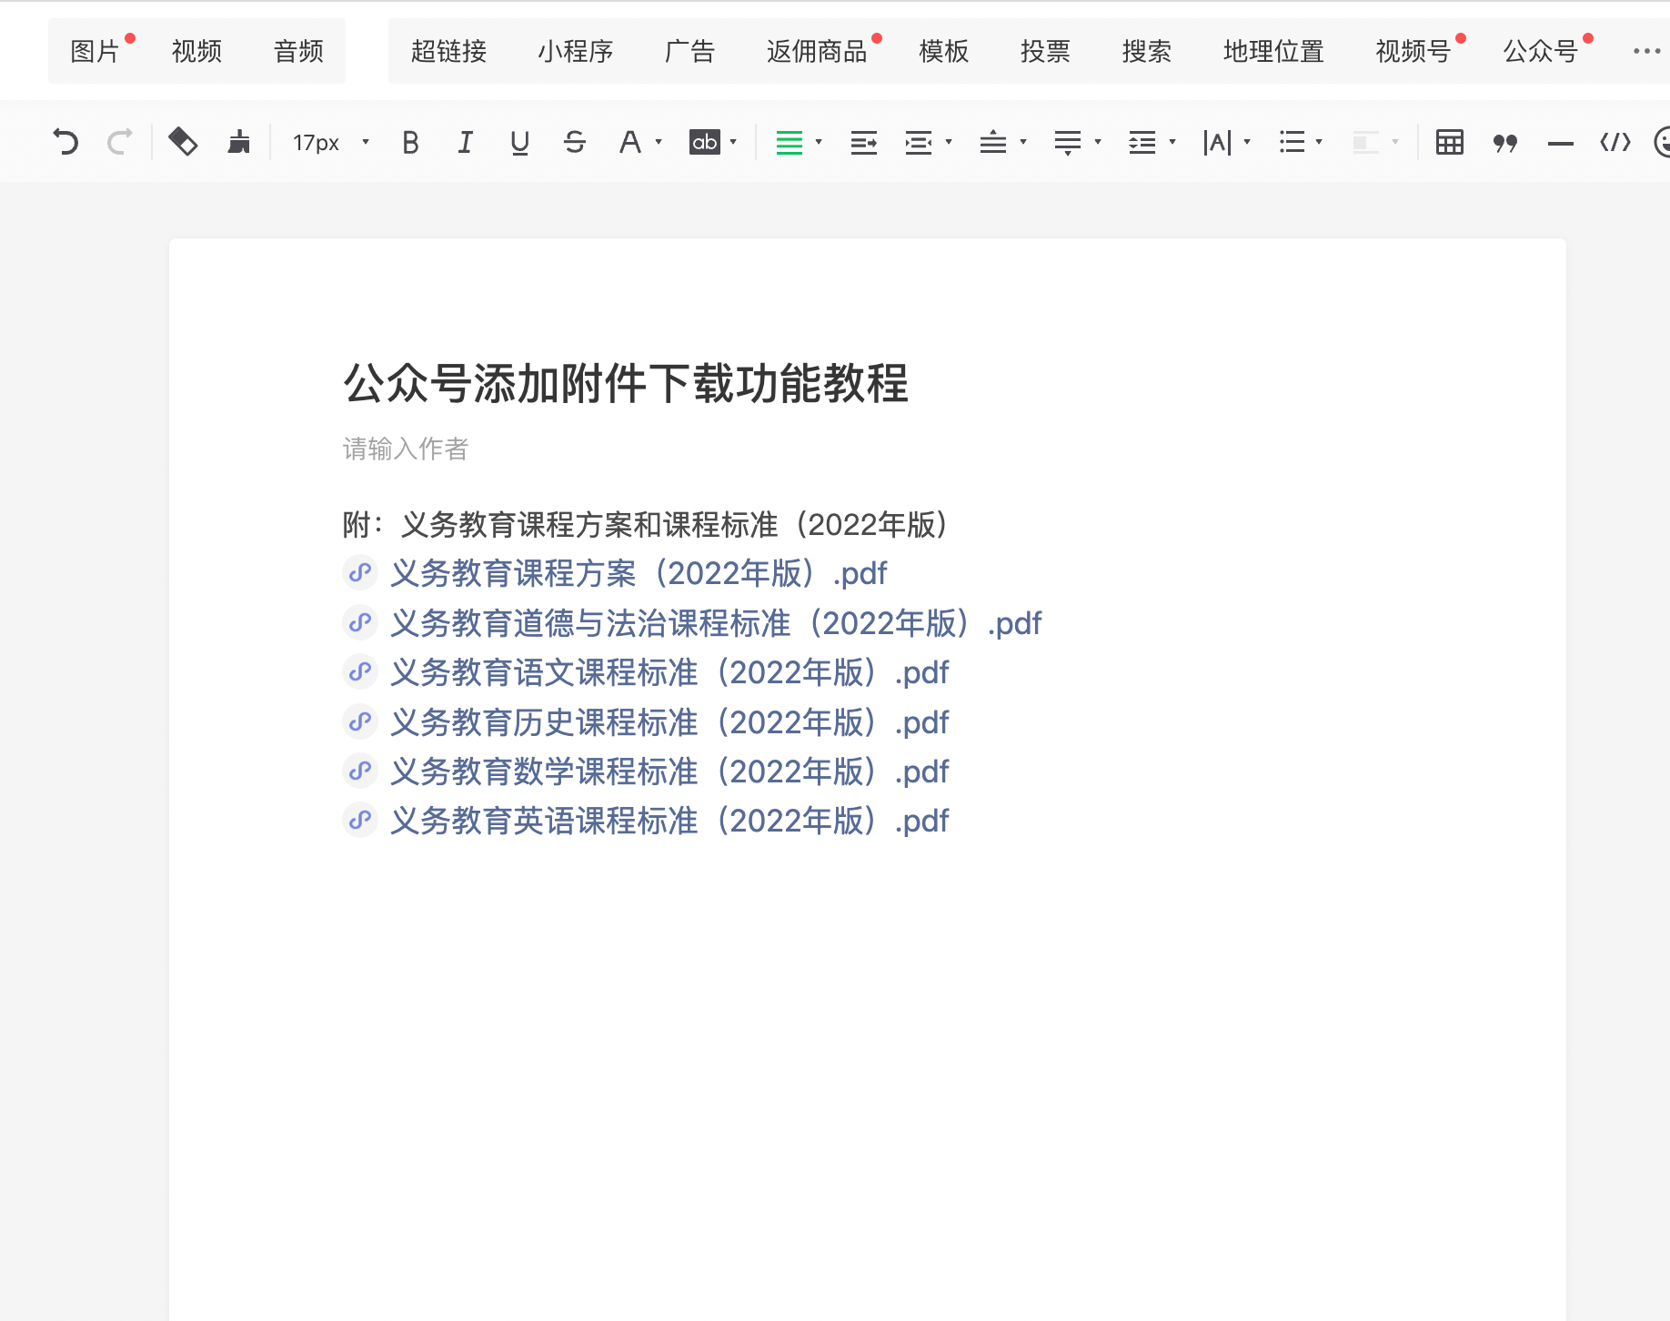The height and width of the screenshot is (1321, 1670).
Task: Undo the last edit
Action: coord(65,142)
